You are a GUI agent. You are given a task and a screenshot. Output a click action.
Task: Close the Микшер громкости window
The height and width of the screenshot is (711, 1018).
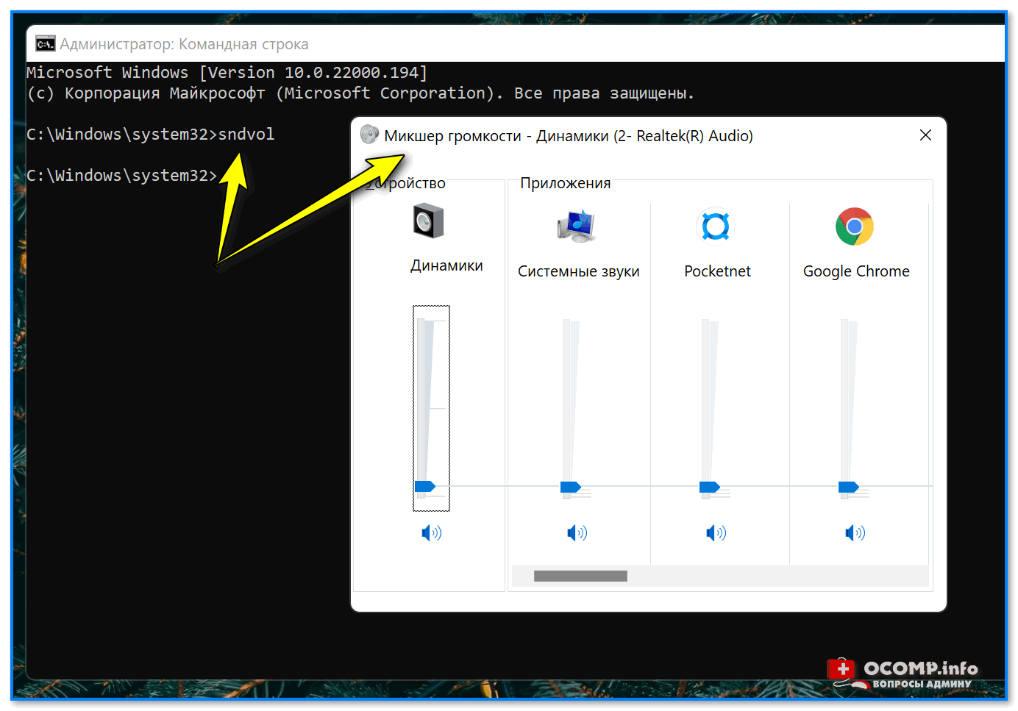tap(925, 135)
